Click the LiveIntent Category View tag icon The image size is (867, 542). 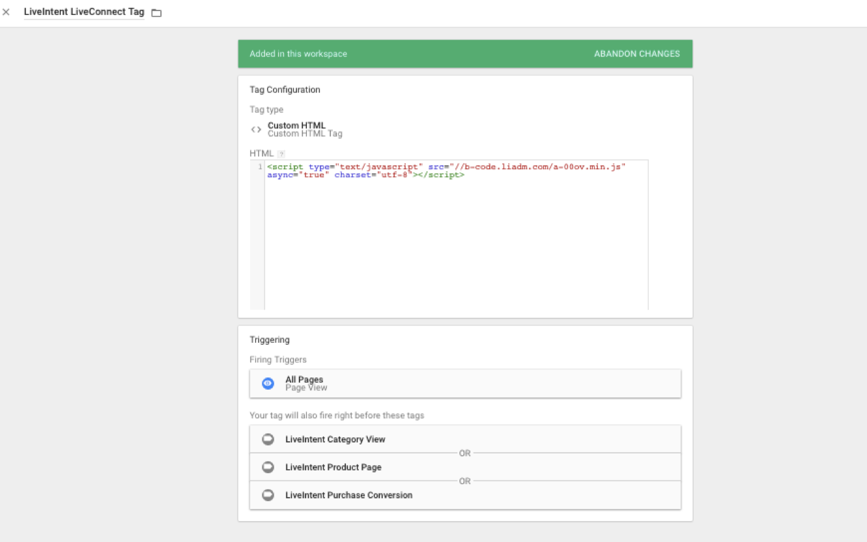[x=268, y=440]
